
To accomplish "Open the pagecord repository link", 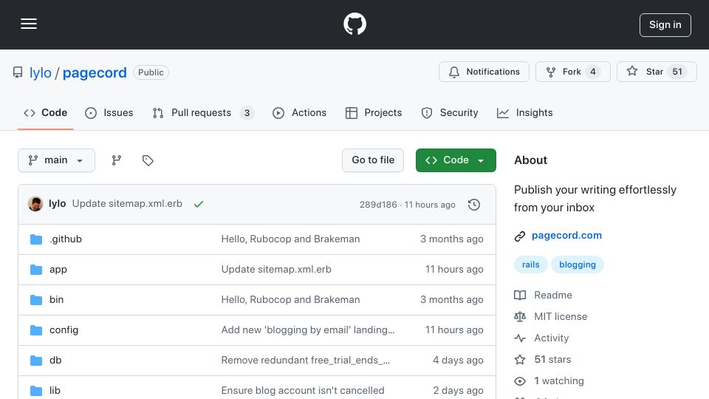I will tap(95, 72).
